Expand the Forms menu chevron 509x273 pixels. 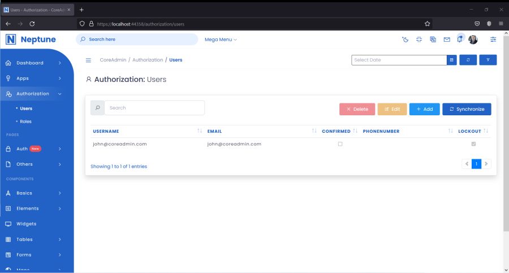(60, 255)
